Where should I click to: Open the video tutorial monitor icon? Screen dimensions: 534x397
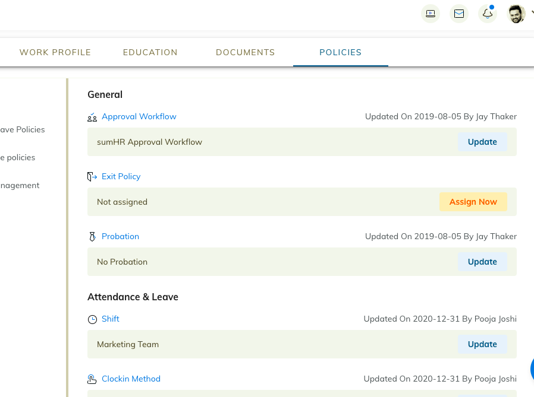431,14
